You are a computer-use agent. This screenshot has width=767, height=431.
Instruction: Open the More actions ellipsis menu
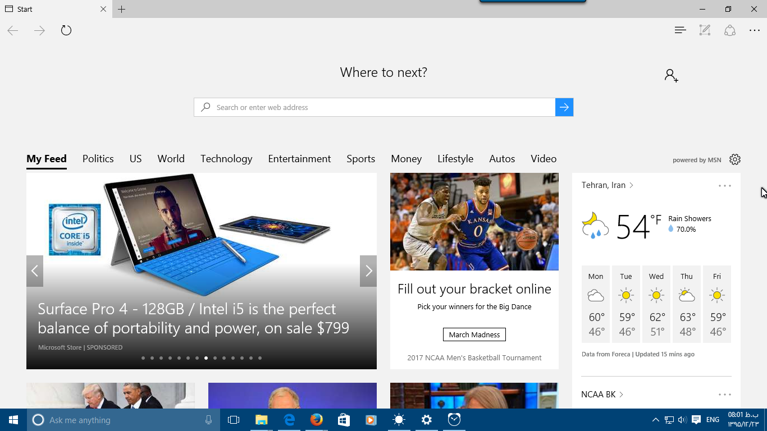pyautogui.click(x=755, y=30)
